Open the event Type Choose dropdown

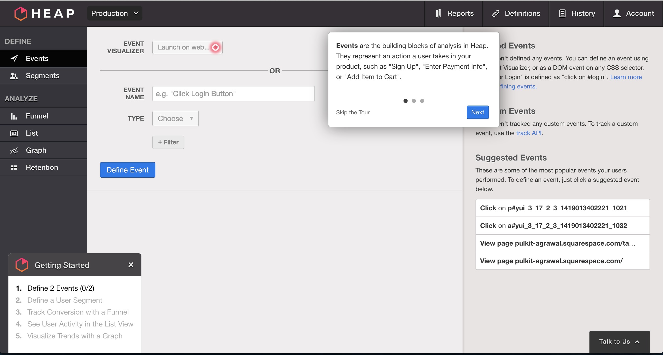(x=176, y=119)
